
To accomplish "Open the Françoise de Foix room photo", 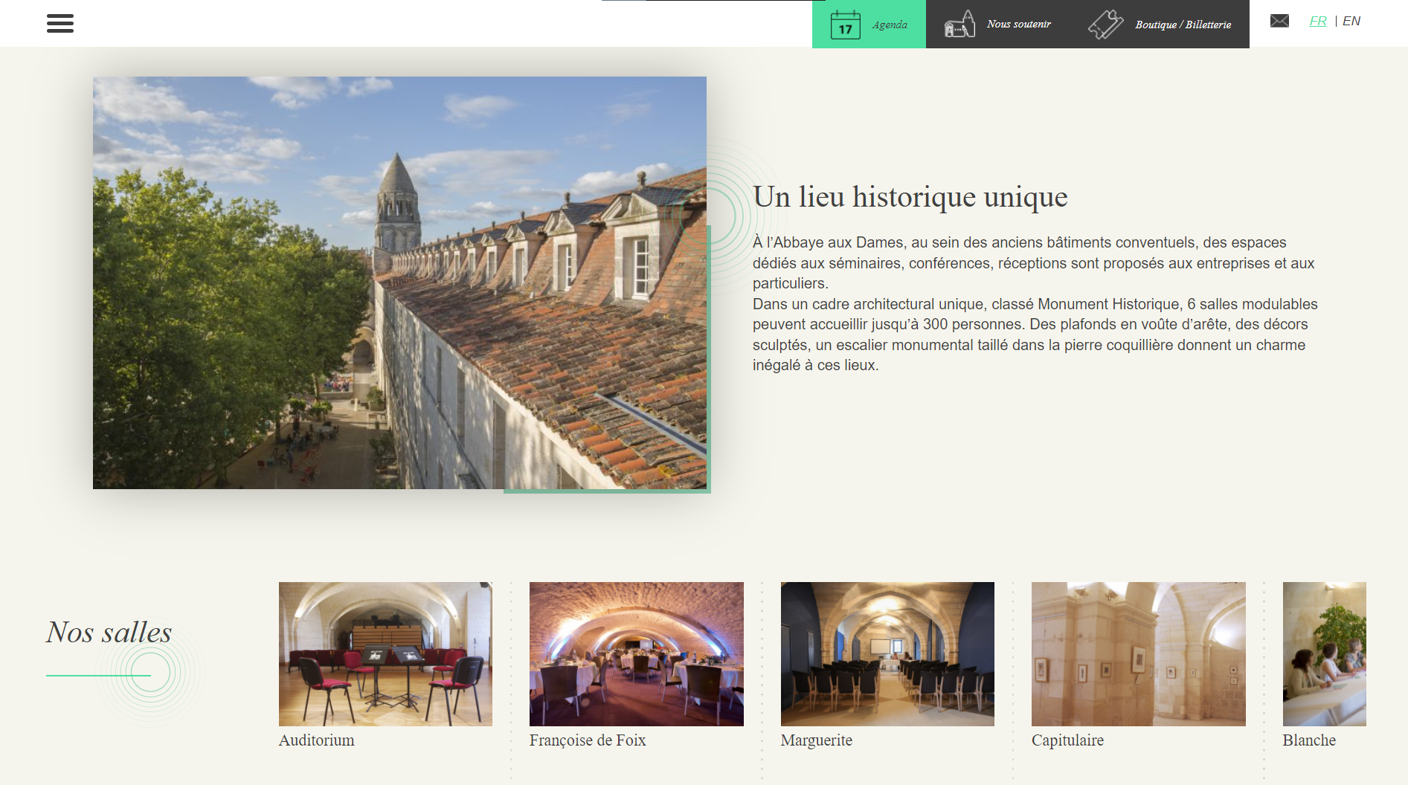I will pos(637,654).
